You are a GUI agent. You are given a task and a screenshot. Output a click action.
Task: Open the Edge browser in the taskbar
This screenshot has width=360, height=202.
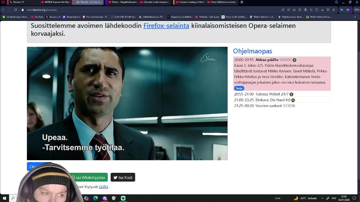click(x=95, y=198)
